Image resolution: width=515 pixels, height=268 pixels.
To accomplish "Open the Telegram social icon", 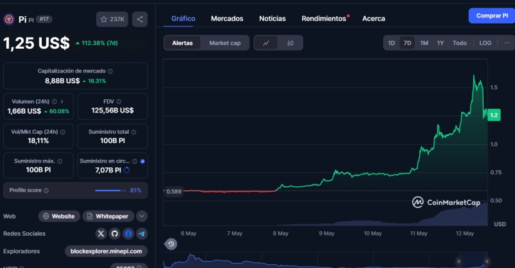I will pyautogui.click(x=142, y=234).
